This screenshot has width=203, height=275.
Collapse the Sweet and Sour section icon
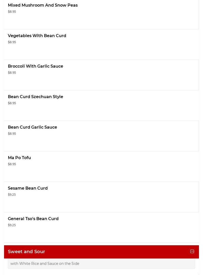(192, 251)
